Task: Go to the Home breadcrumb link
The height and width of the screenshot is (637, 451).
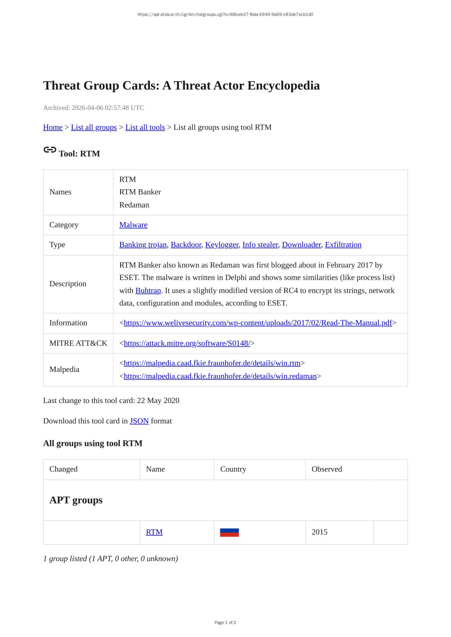Action: tap(53, 127)
